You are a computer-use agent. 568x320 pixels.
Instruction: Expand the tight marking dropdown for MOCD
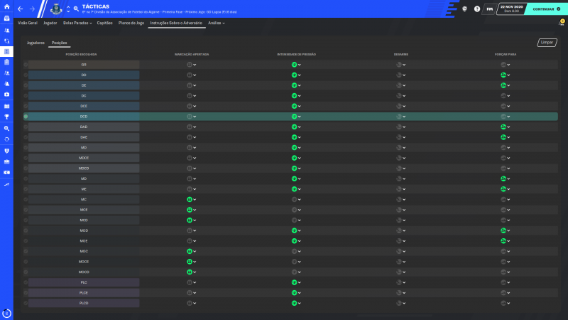[195, 272]
